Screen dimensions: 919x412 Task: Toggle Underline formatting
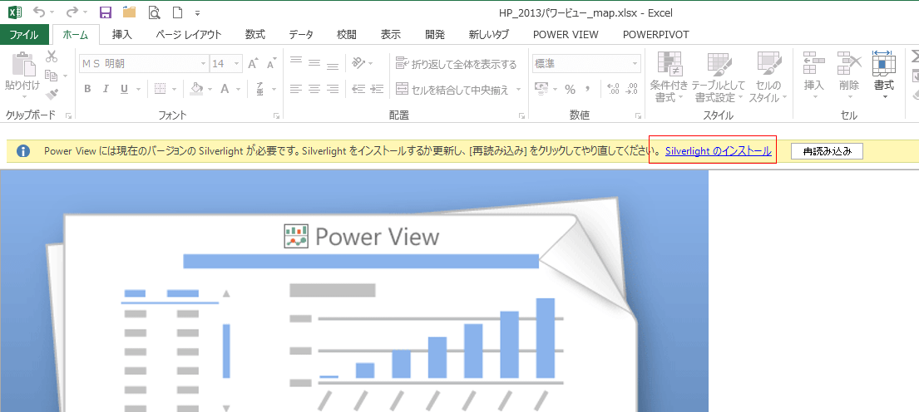(x=124, y=89)
